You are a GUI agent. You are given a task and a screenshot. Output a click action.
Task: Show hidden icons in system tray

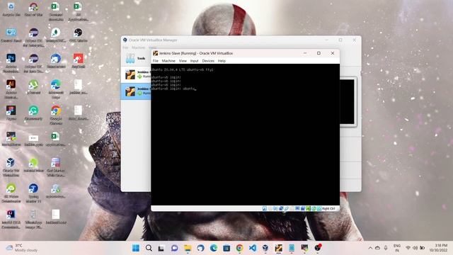[x=370, y=248]
